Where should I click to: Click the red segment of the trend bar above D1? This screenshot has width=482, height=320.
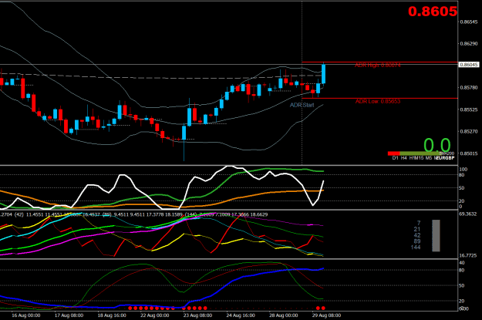point(394,153)
